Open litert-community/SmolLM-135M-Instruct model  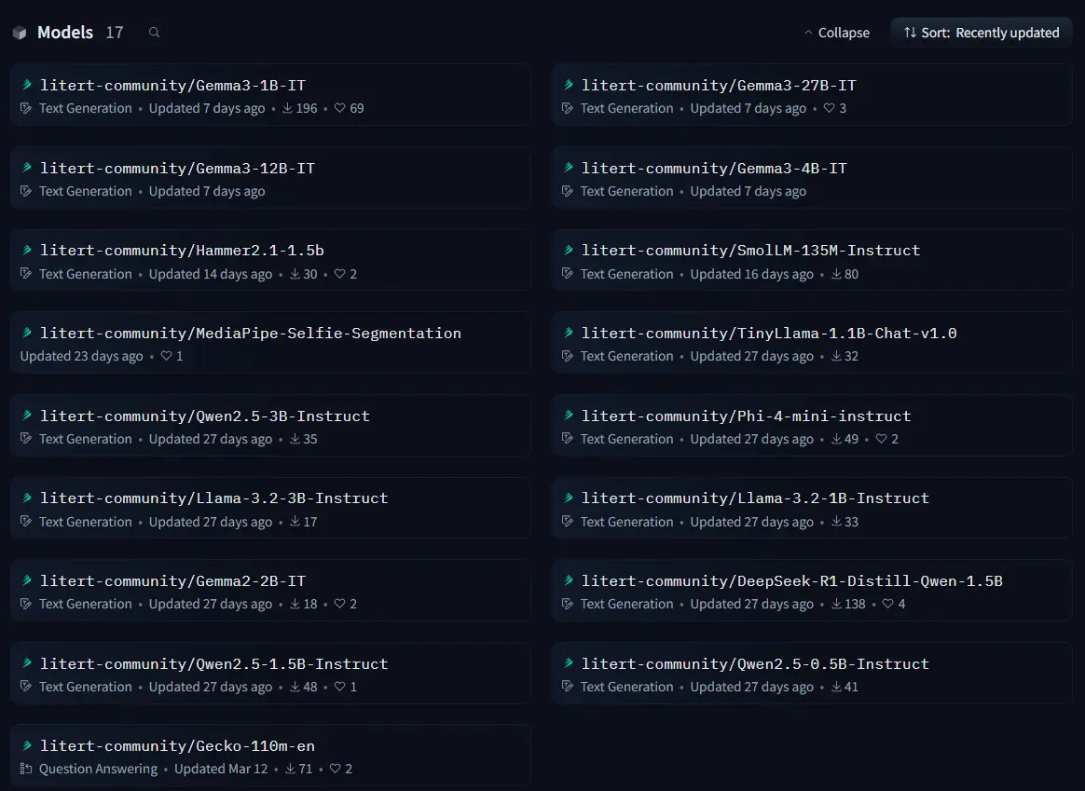812,260
